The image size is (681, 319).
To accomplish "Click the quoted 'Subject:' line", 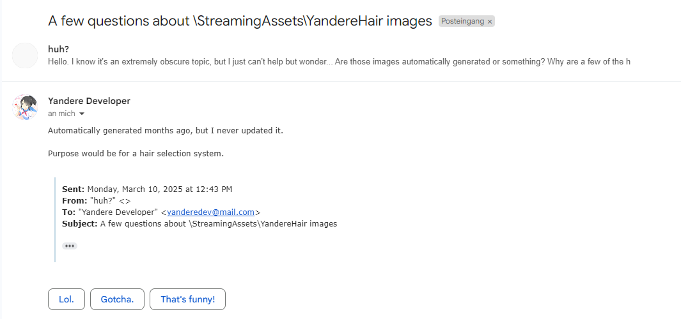I will pyautogui.click(x=199, y=224).
